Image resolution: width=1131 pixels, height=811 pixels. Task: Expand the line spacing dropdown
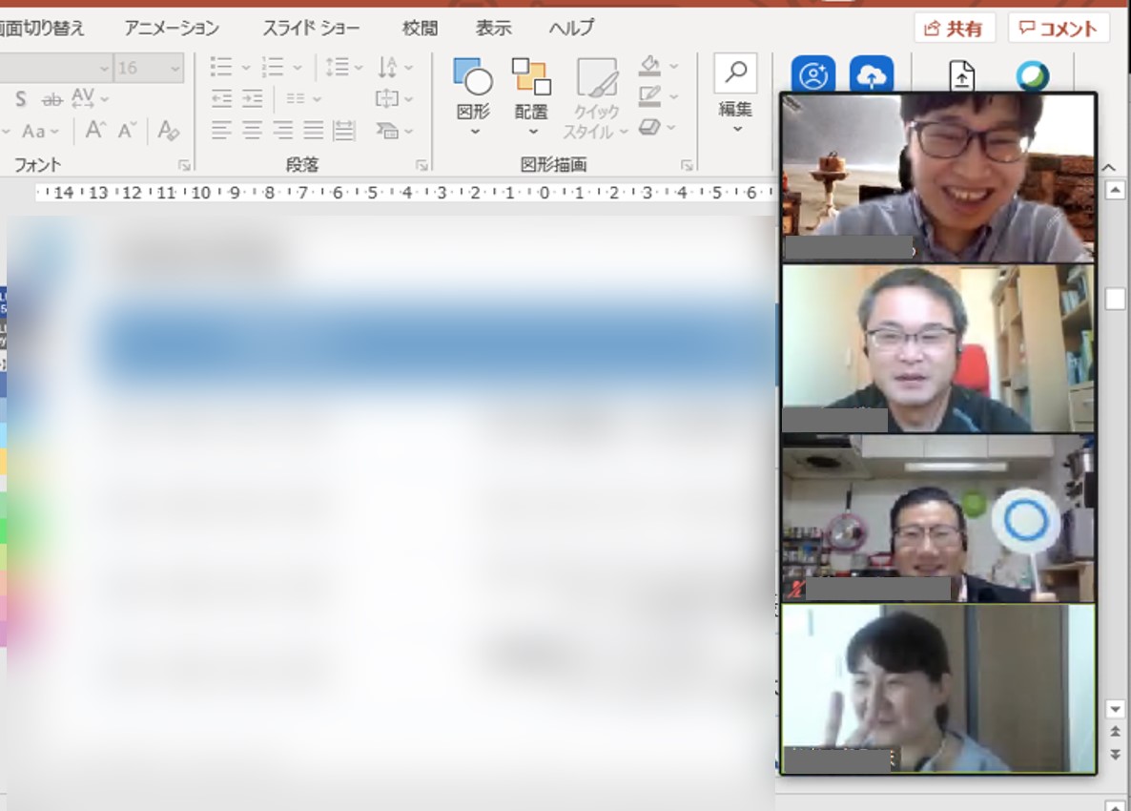click(x=359, y=68)
